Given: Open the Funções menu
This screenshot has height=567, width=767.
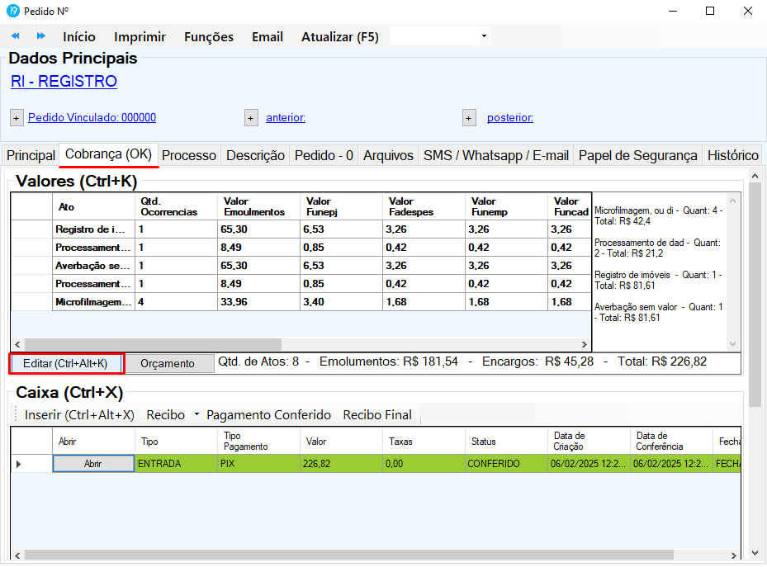Looking at the screenshot, I should (208, 36).
